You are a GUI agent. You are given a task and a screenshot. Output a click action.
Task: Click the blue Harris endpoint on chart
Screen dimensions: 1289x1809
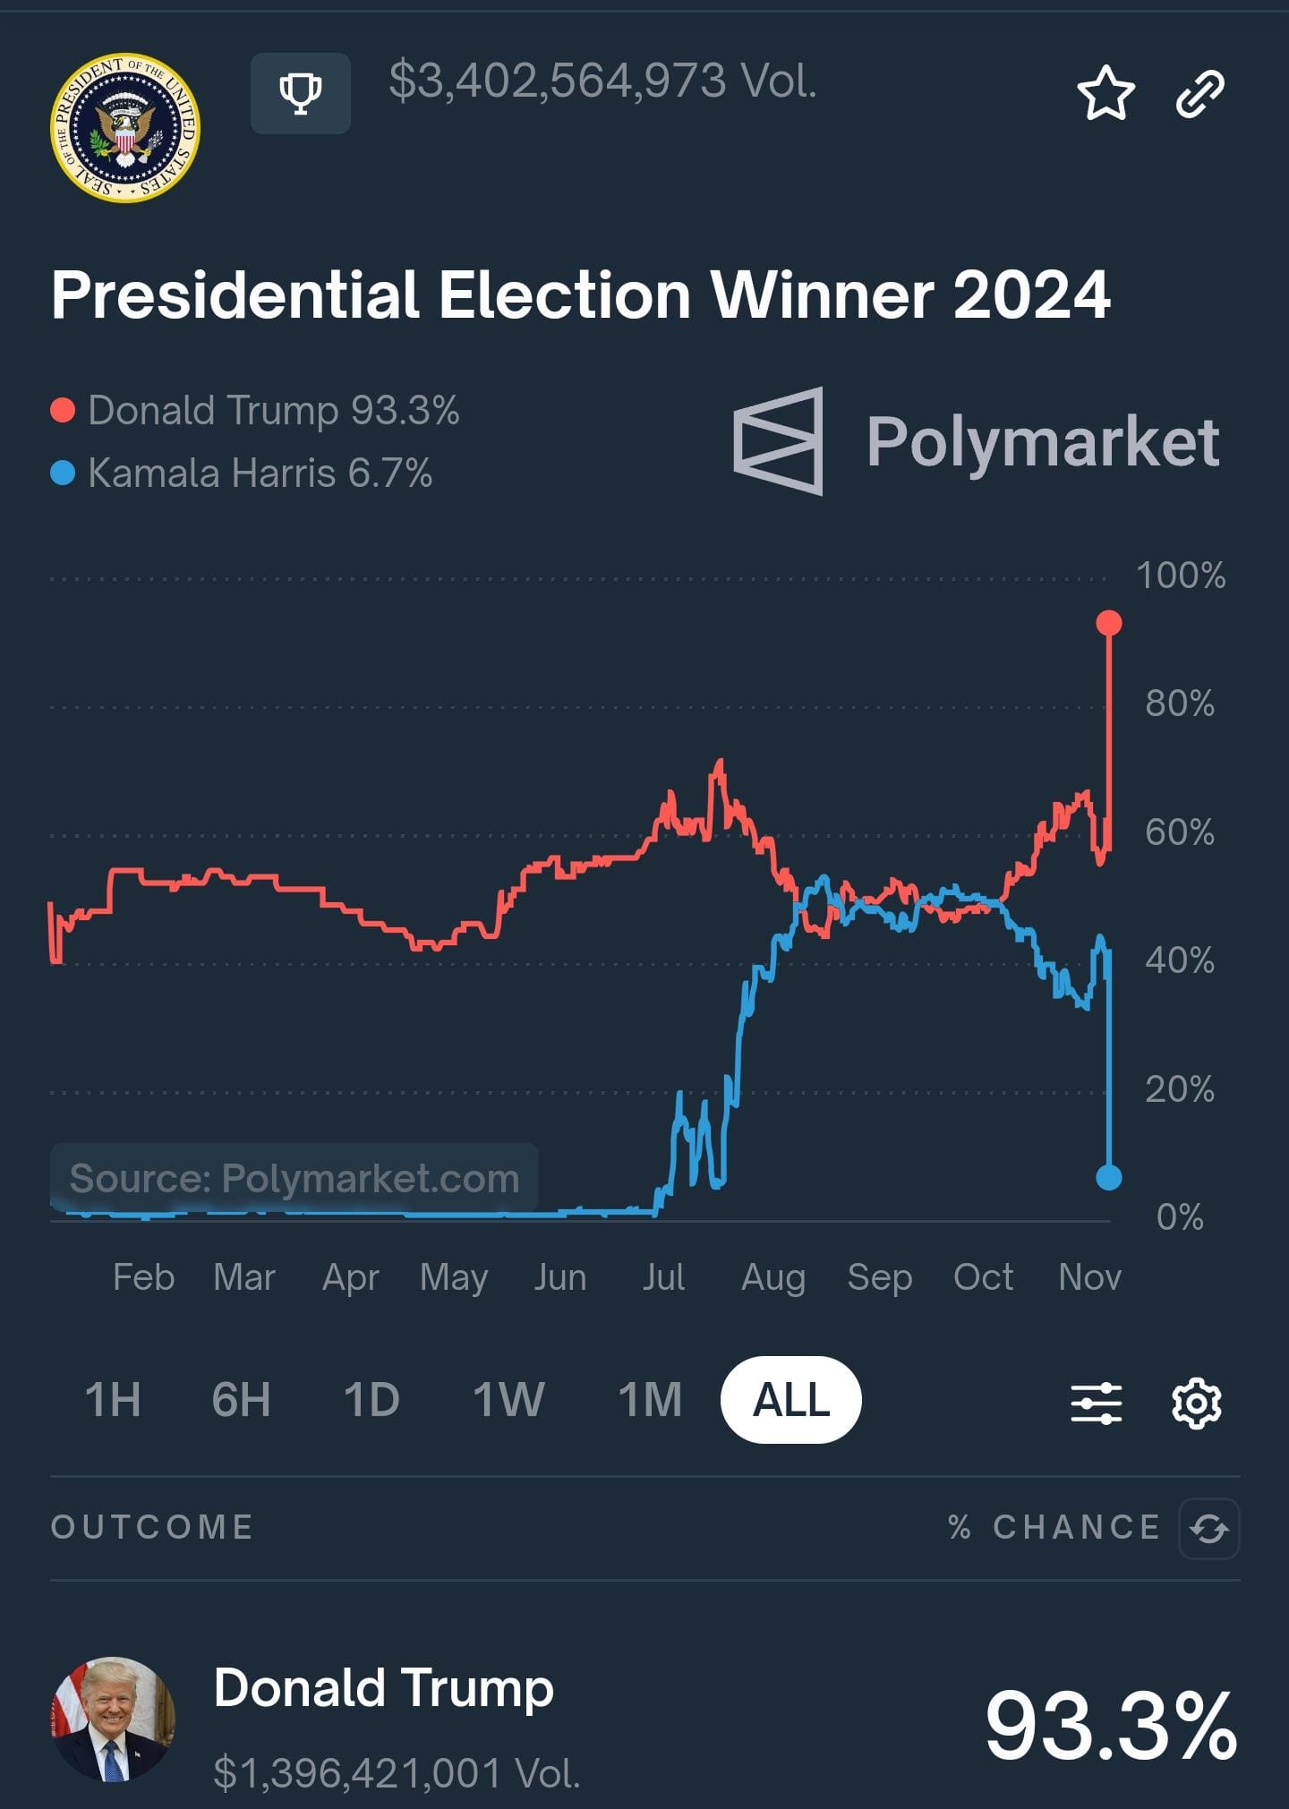pyautogui.click(x=1109, y=1177)
